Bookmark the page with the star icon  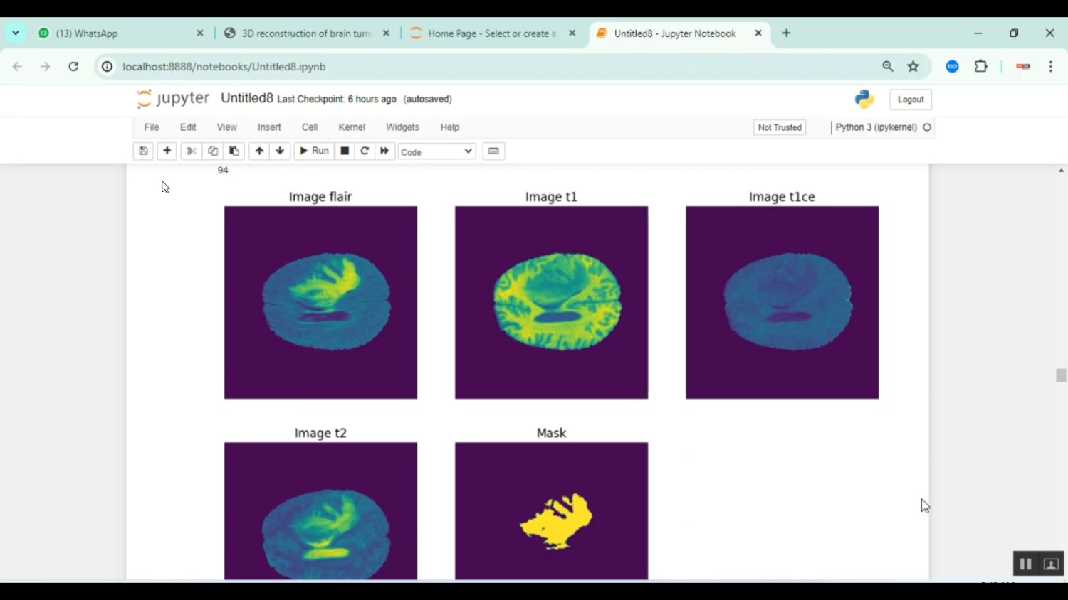point(913,66)
